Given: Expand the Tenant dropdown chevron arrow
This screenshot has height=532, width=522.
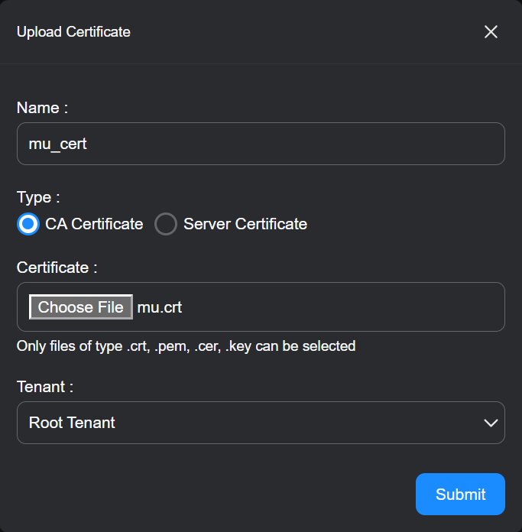Looking at the screenshot, I should (x=491, y=423).
